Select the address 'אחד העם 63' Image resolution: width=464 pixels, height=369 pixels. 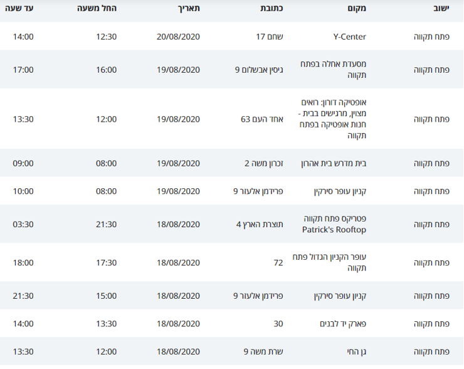click(x=262, y=119)
